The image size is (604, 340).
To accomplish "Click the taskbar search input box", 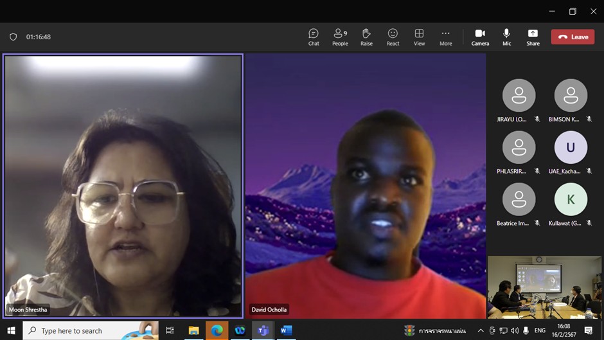I will click(90, 330).
